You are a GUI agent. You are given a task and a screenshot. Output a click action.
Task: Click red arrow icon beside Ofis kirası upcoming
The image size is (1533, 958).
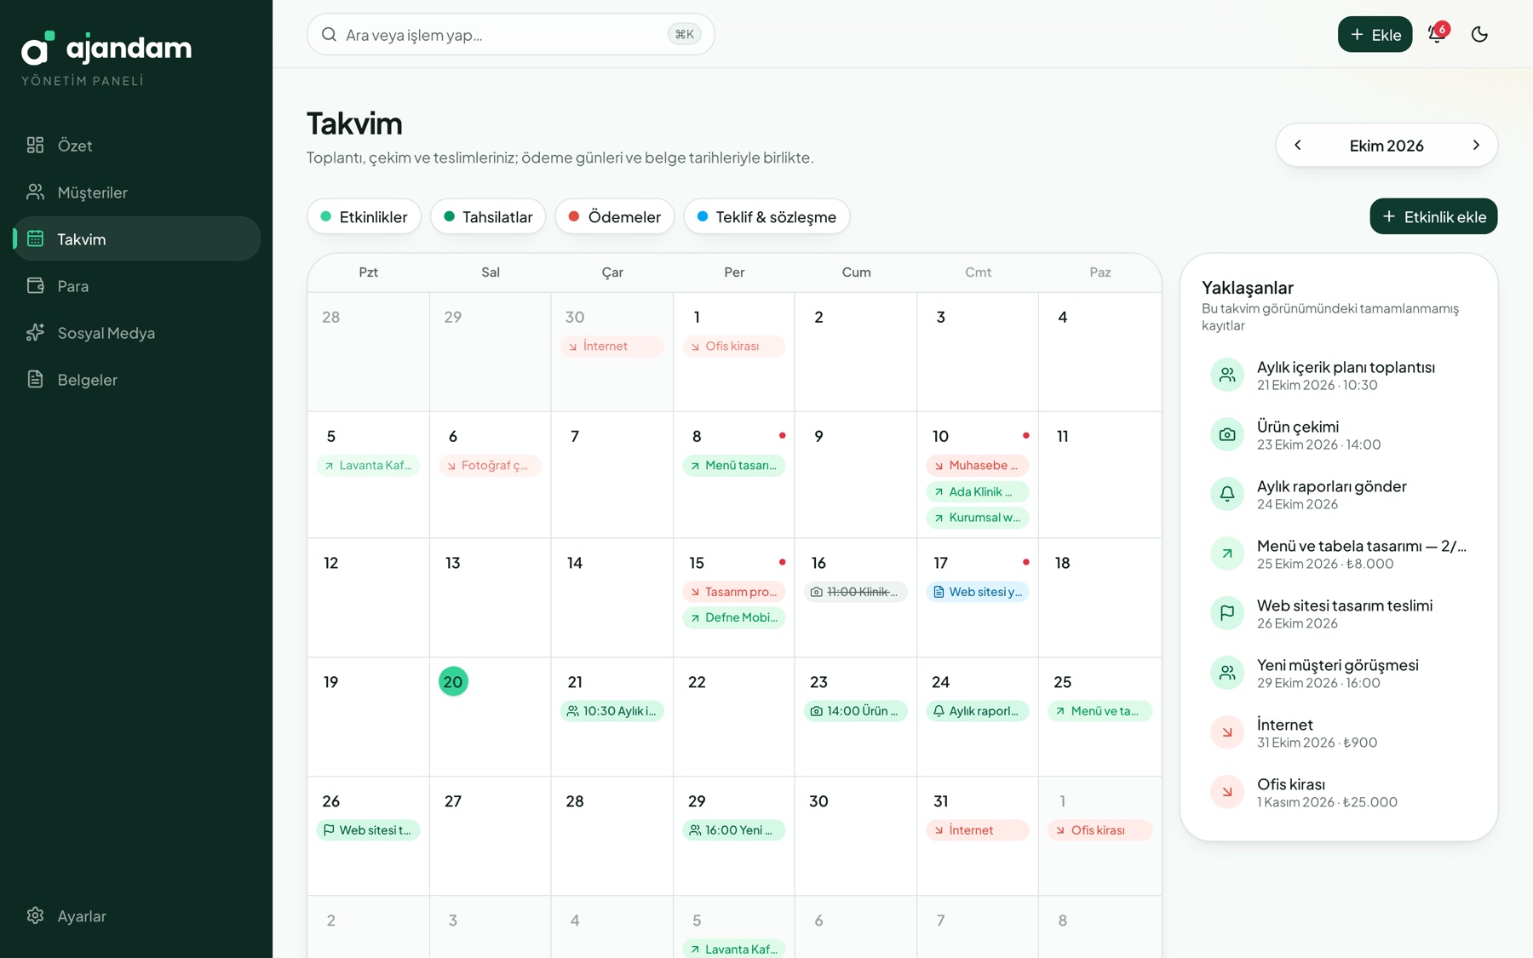(1227, 792)
